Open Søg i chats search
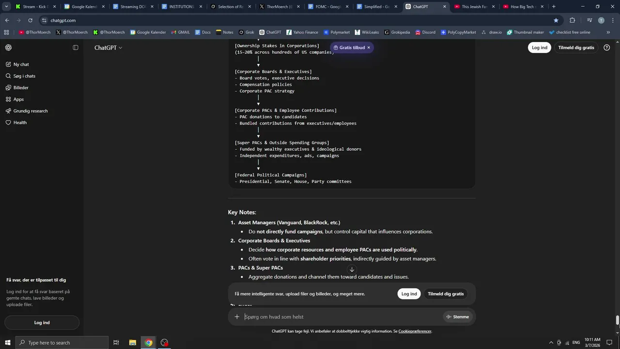This screenshot has width=620, height=349. click(x=42, y=76)
